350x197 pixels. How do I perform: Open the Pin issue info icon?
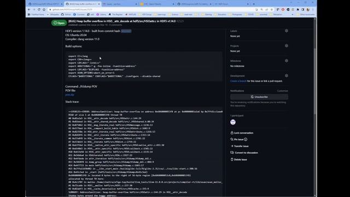pyautogui.click(x=246, y=140)
